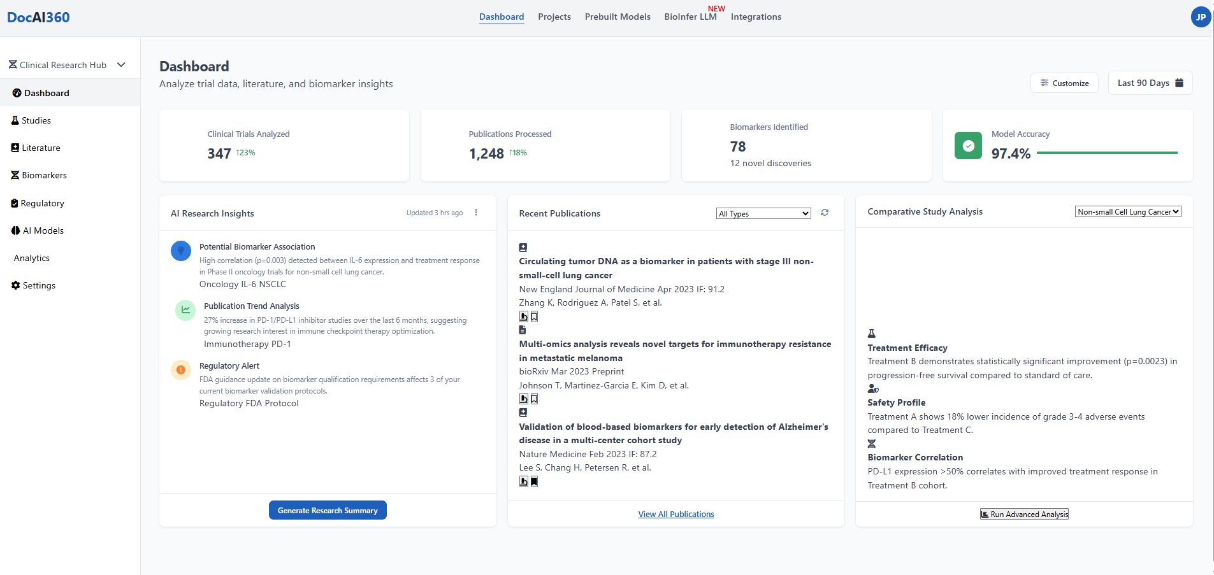Image resolution: width=1214 pixels, height=575 pixels.
Task: Download the circulating tumor DNA publication
Action: click(x=523, y=316)
